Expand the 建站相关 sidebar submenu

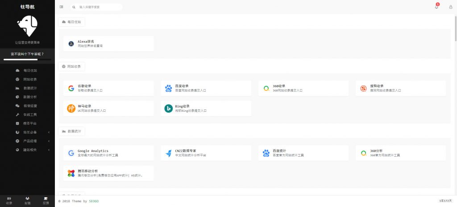[x=30, y=150]
